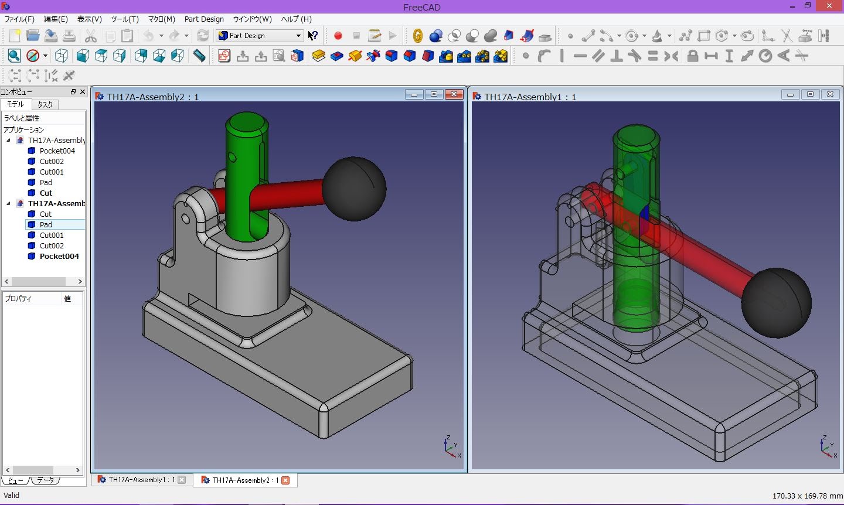Select the horizontal distance constraint
844x505 pixels.
(x=712, y=55)
